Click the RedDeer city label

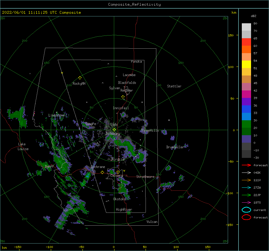point(127,90)
